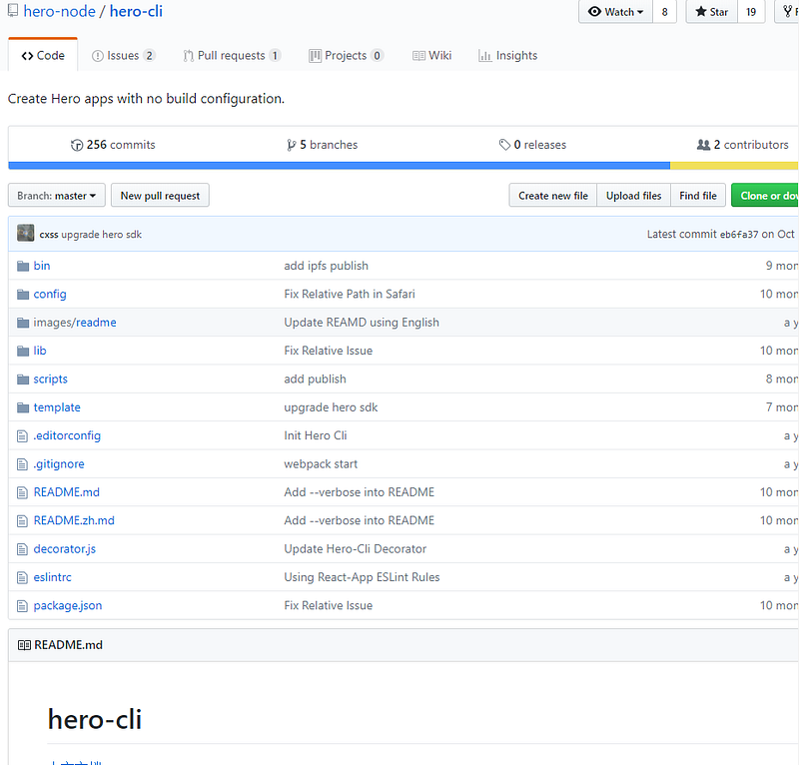Click the config folder icon
The height and width of the screenshot is (765, 799).
coord(23,294)
